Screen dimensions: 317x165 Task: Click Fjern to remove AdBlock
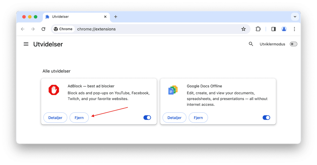(79, 118)
